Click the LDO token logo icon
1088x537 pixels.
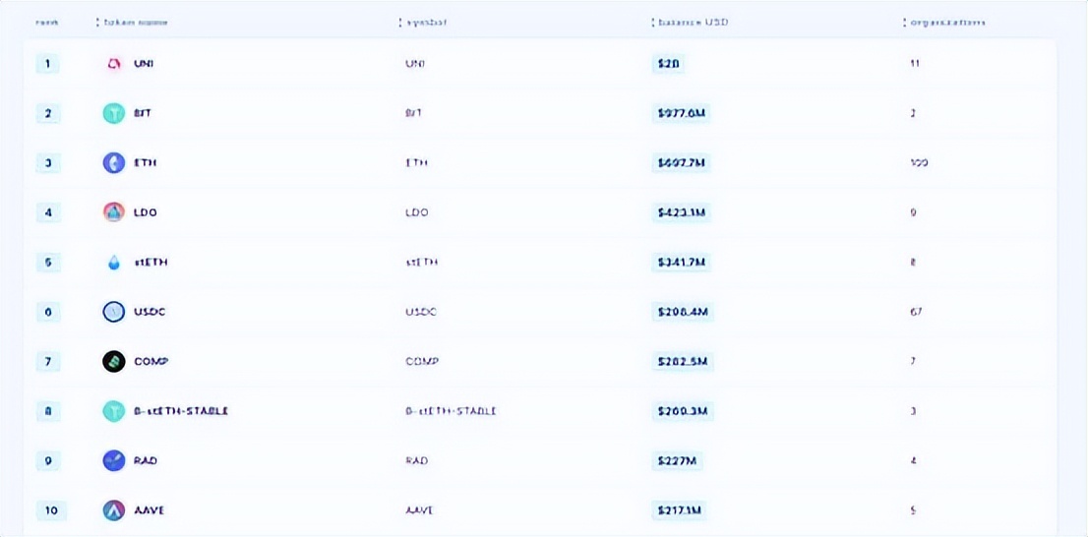[114, 212]
